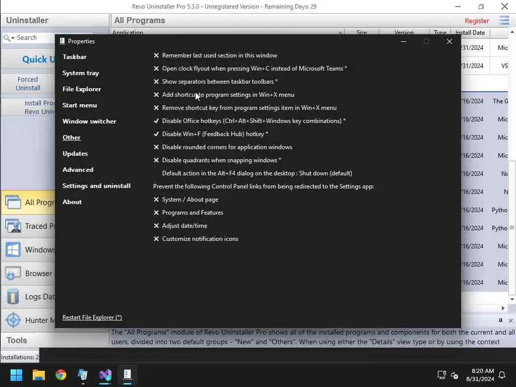Toggle Programs and Features redirect option
Screen dimensions: 516x387
tap(188, 213)
